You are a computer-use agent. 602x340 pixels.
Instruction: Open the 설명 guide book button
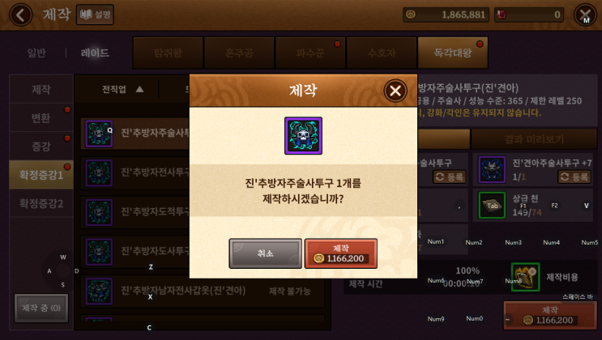pos(95,15)
